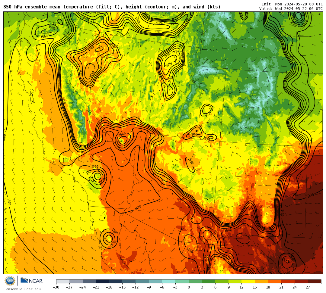Click the colorbar tick label 6

(x=215, y=287)
